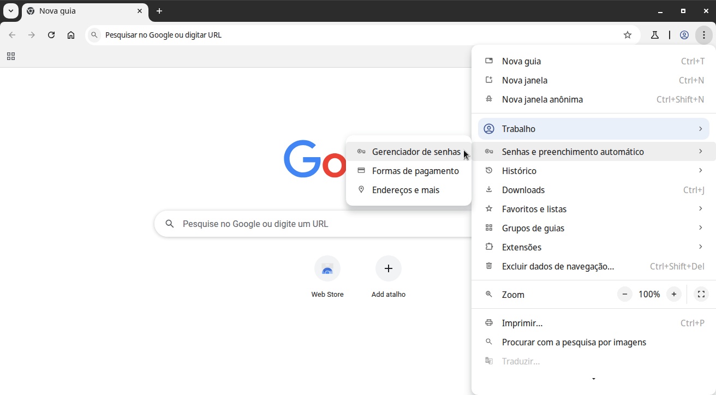Click the forward navigation arrow

tap(32, 35)
